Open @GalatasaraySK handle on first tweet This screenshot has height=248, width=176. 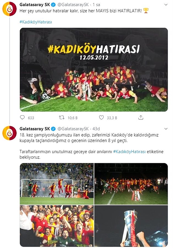(x=73, y=5)
